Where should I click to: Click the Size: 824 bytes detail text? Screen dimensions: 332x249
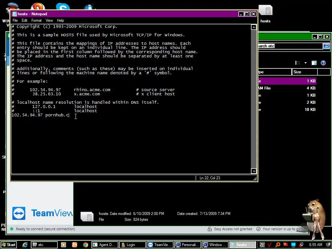click(x=136, y=219)
